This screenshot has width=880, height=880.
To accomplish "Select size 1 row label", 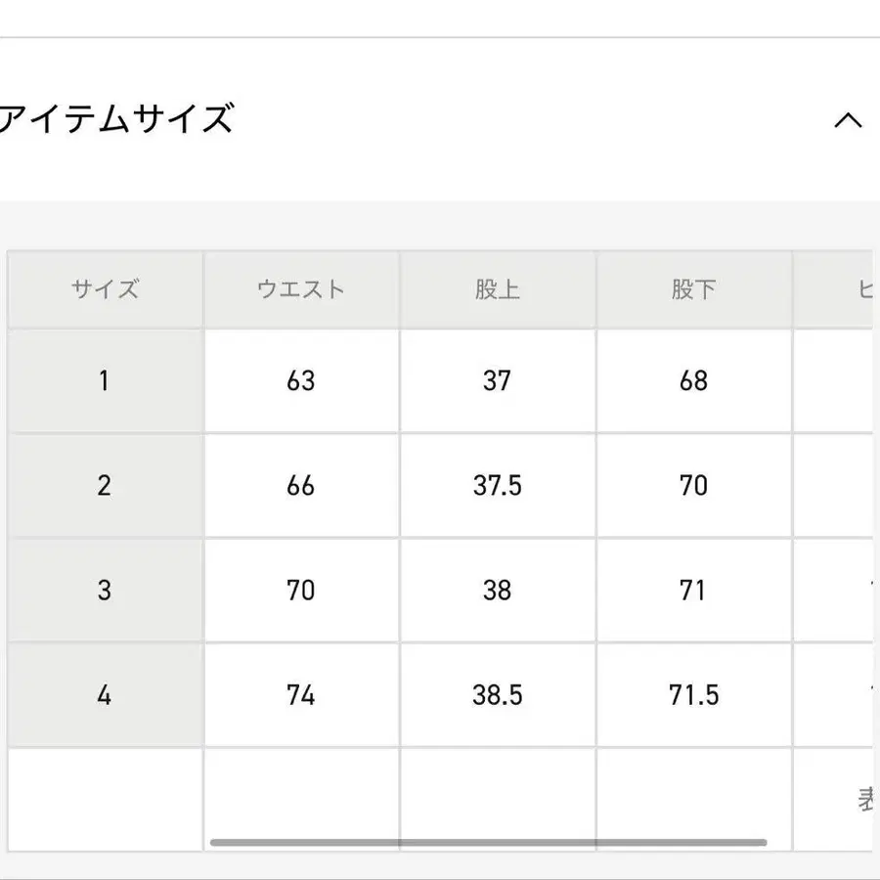I will click(104, 380).
